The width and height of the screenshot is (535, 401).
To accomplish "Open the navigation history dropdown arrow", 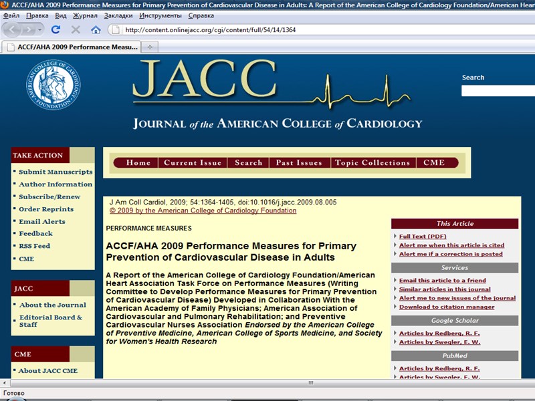I will pyautogui.click(x=40, y=30).
